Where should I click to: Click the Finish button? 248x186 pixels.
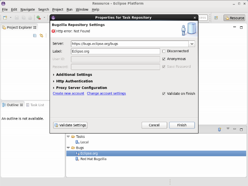click(182, 125)
